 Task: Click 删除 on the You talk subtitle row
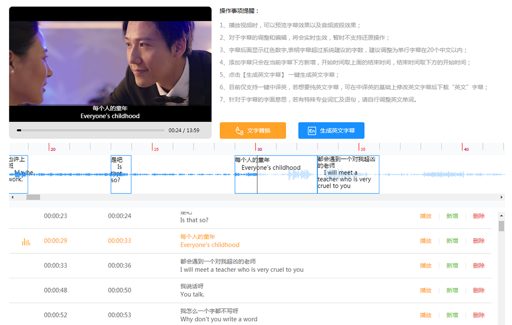478,290
